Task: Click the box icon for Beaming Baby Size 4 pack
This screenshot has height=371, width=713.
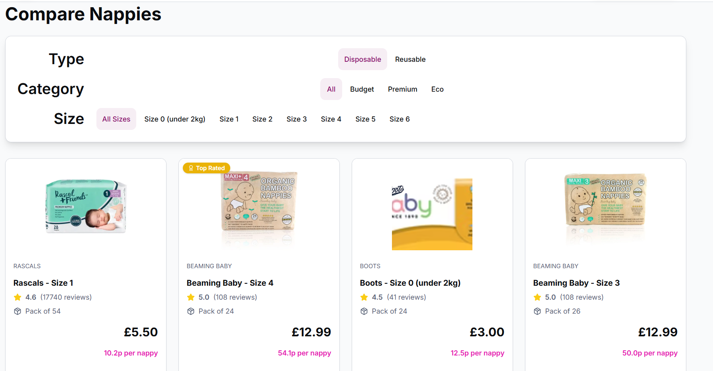Action: pyautogui.click(x=191, y=311)
